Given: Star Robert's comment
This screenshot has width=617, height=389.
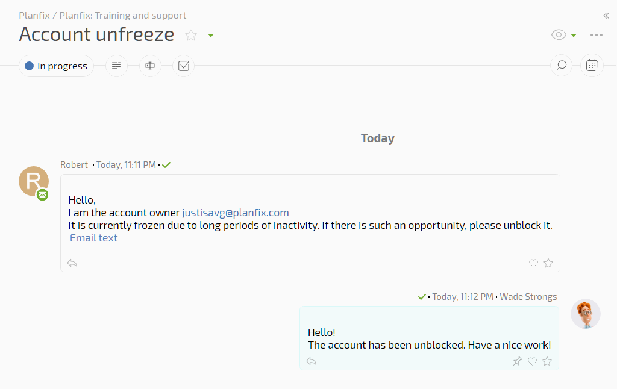Looking at the screenshot, I should [x=548, y=263].
